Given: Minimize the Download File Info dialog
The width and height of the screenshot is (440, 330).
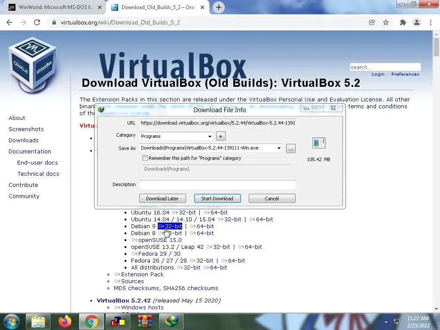Looking at the screenshot, I should [x=306, y=108].
